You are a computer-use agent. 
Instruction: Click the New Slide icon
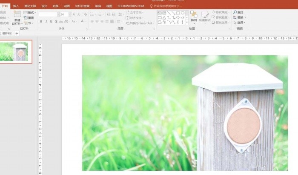[x=17, y=14]
